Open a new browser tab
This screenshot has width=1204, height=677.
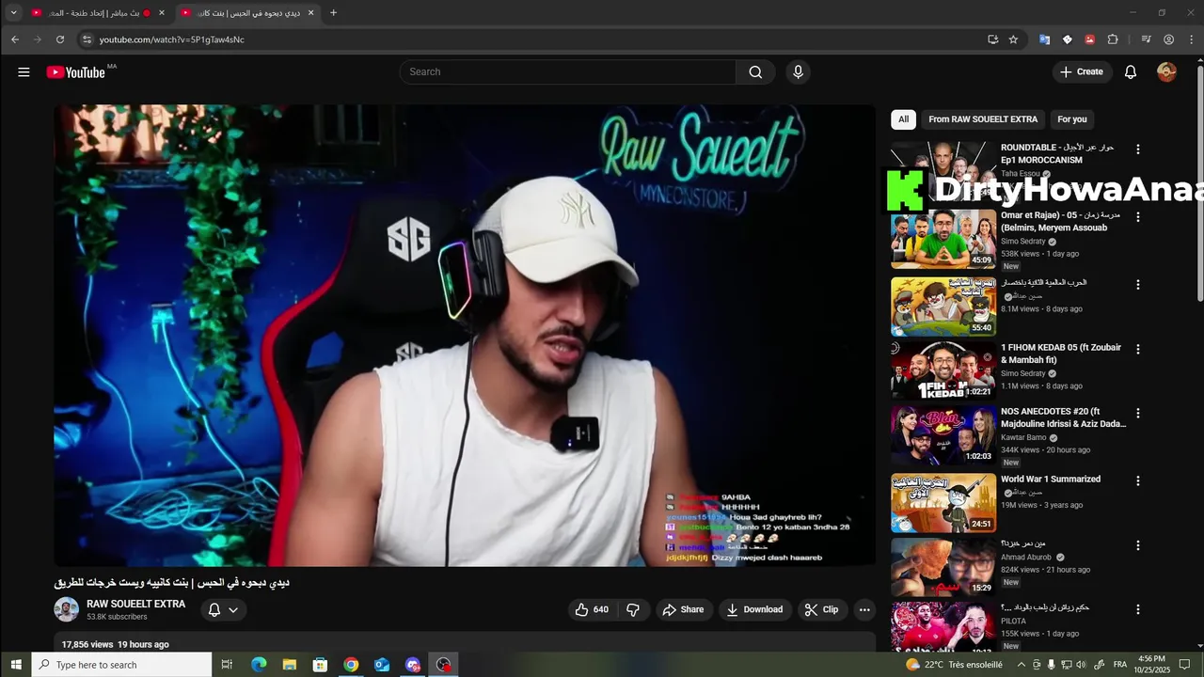pos(333,13)
